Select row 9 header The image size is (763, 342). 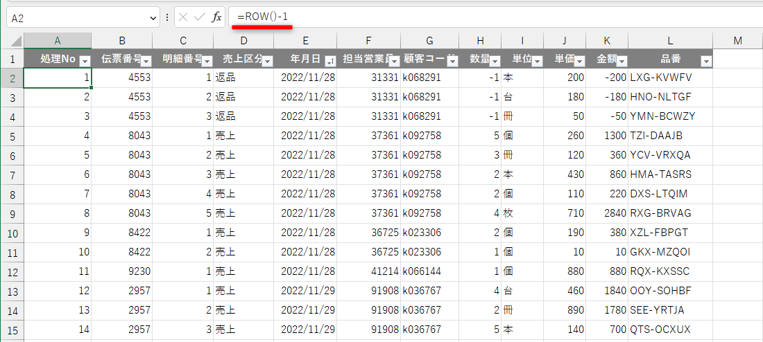12,214
